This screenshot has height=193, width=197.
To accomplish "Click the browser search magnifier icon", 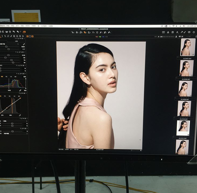I will pos(196,37).
